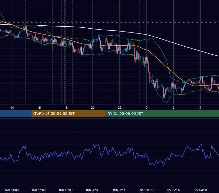219x193 pixels.
Task: Click hour label 18 on price chart axis
Action: 66,108
